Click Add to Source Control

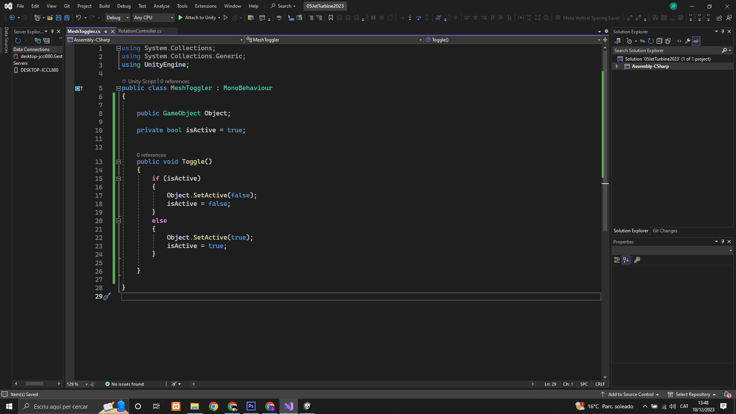[x=630, y=394]
